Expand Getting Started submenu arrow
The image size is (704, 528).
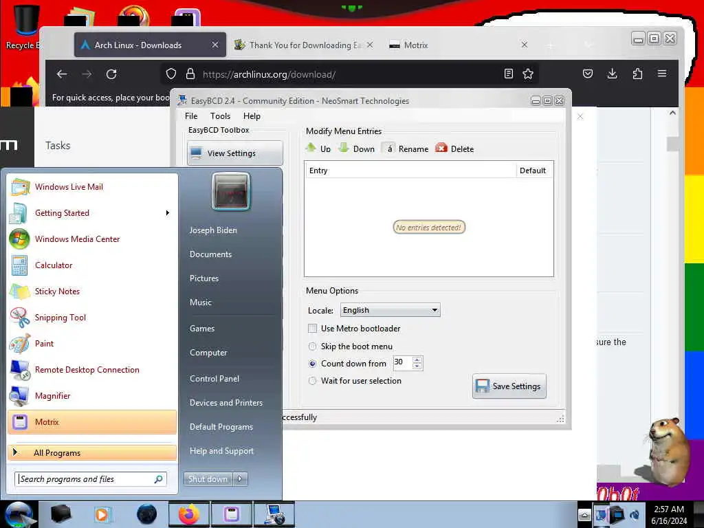point(168,213)
